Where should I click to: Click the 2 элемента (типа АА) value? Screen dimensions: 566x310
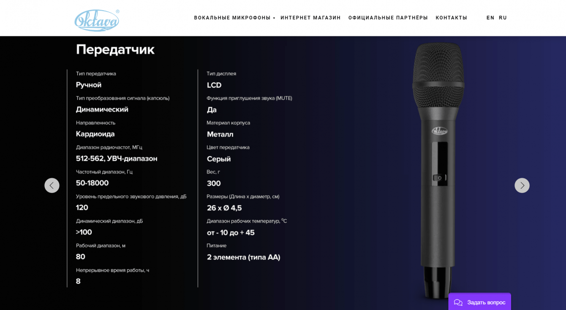click(243, 257)
